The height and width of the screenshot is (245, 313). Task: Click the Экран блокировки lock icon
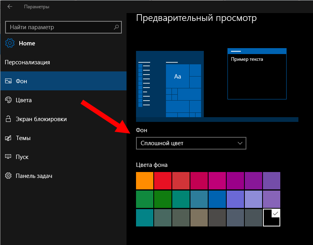[x=8, y=119]
